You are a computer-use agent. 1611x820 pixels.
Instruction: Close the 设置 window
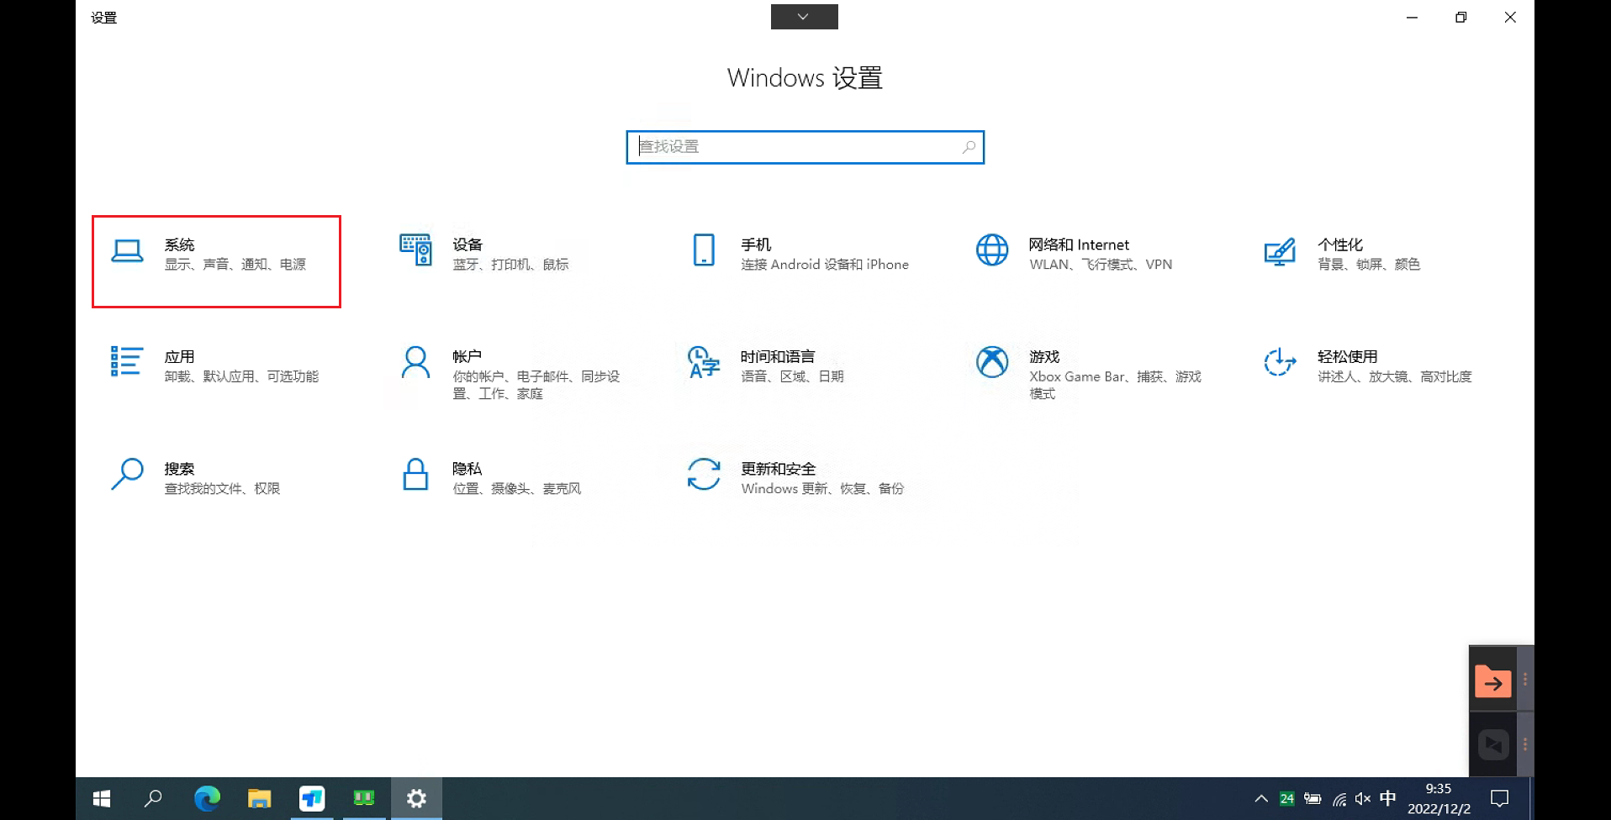click(1510, 18)
